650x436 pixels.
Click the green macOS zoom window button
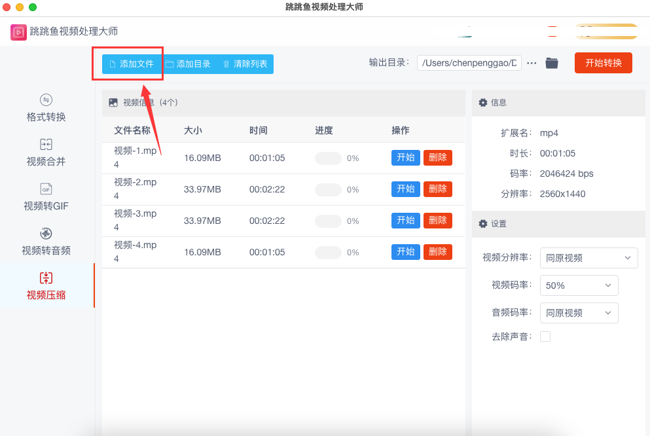[x=33, y=7]
